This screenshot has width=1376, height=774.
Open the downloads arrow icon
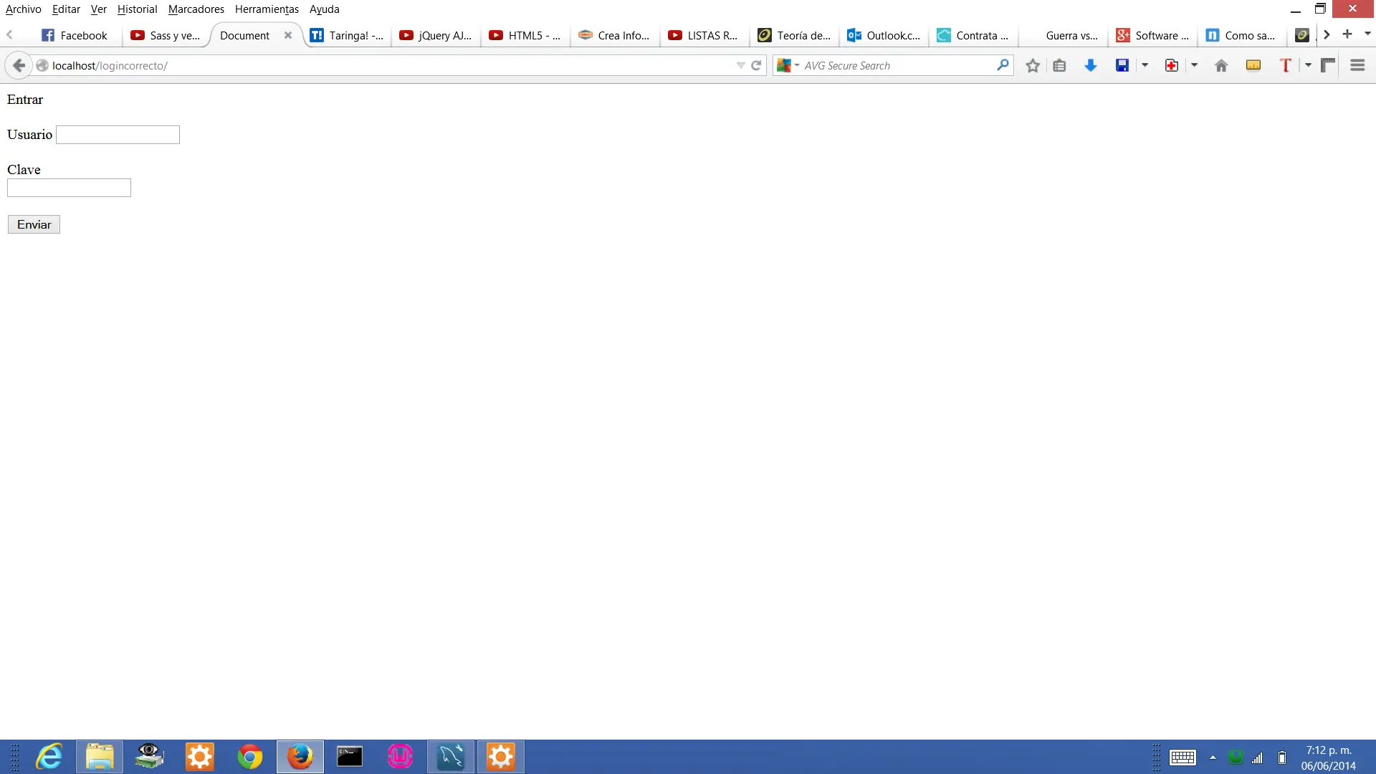tap(1090, 65)
